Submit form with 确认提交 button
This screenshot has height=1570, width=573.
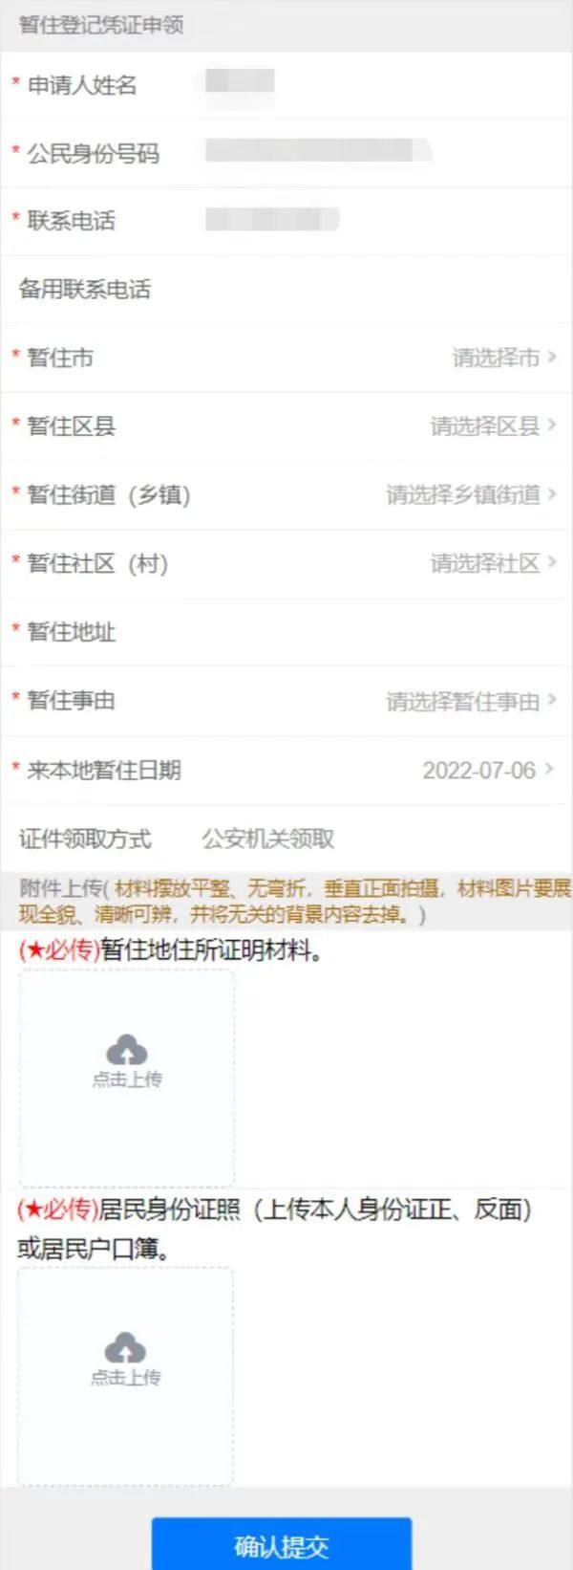[282, 1544]
